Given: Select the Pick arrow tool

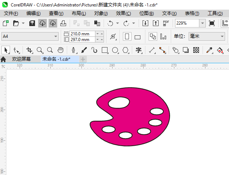Looking at the screenshot, I should (x=6, y=50).
